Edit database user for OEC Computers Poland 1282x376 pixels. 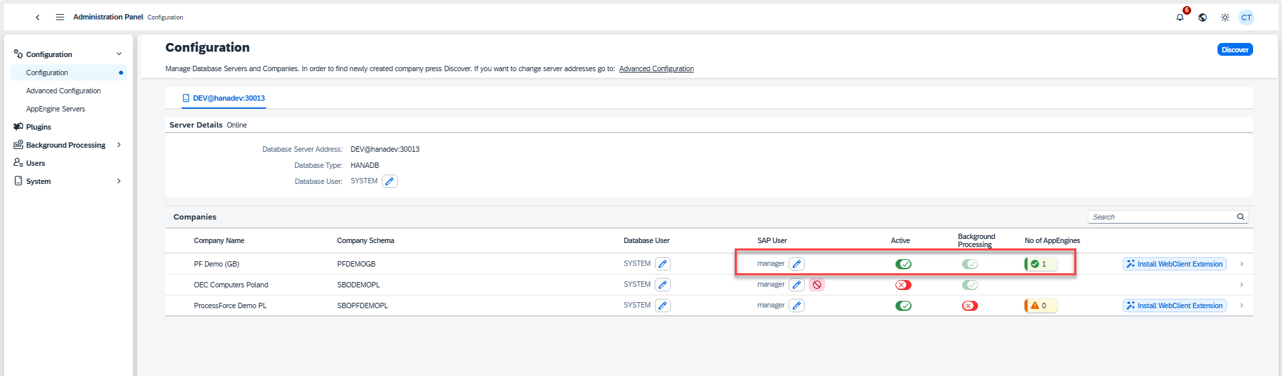pyautogui.click(x=663, y=285)
